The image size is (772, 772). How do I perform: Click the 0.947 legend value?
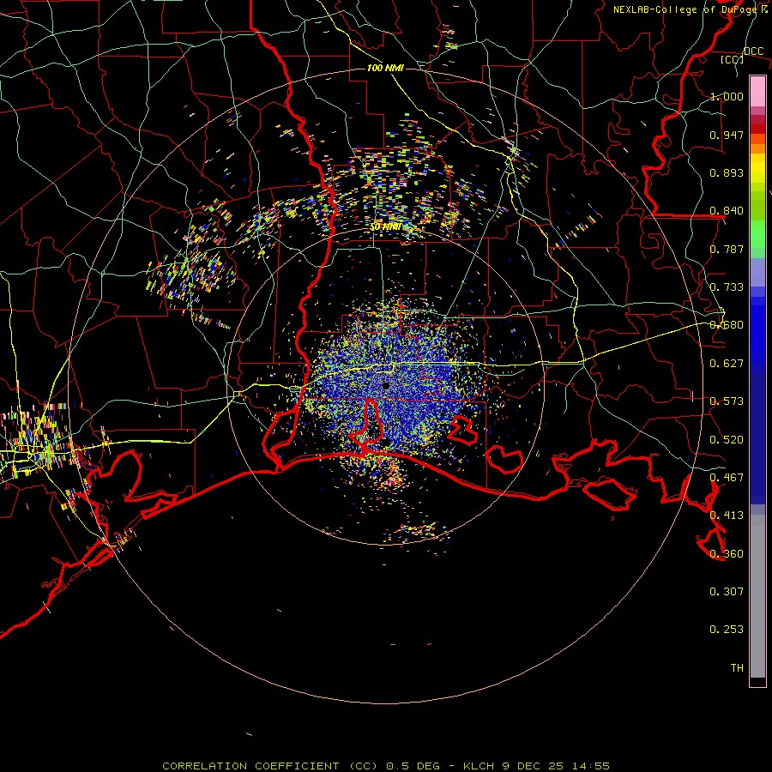pyautogui.click(x=727, y=135)
